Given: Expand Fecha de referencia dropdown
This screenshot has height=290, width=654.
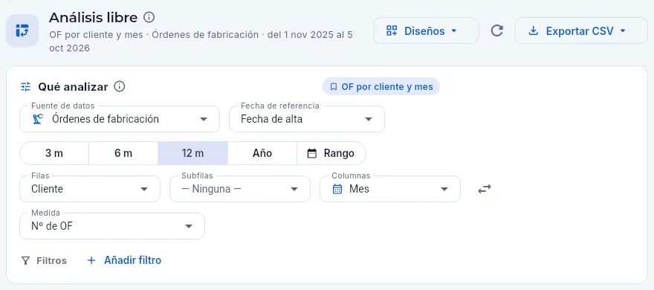Looking at the screenshot, I should pyautogui.click(x=306, y=119).
